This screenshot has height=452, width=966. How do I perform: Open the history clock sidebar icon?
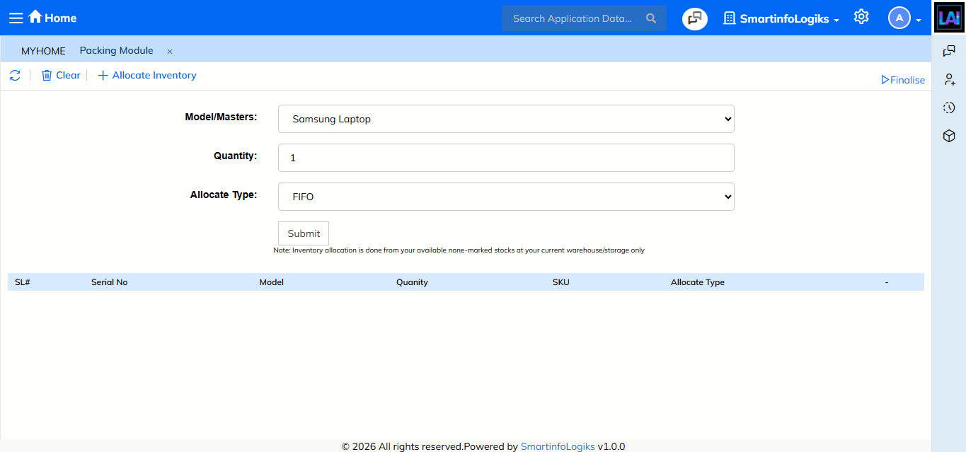pyautogui.click(x=949, y=108)
